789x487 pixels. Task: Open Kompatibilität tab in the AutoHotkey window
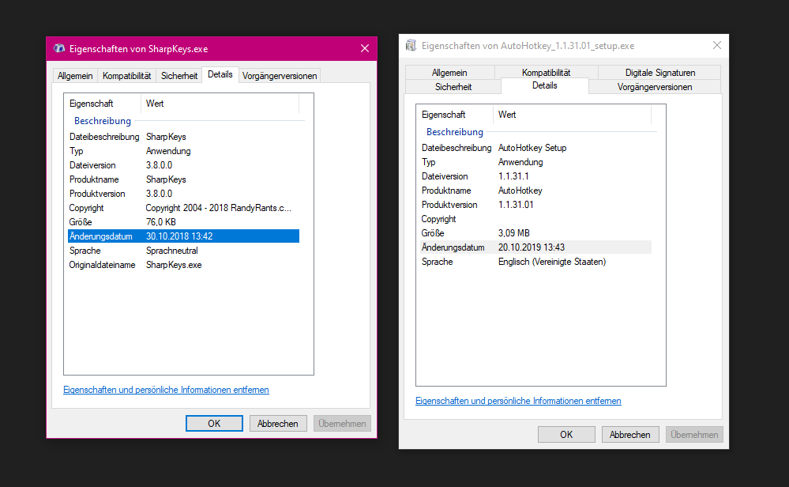pos(546,73)
